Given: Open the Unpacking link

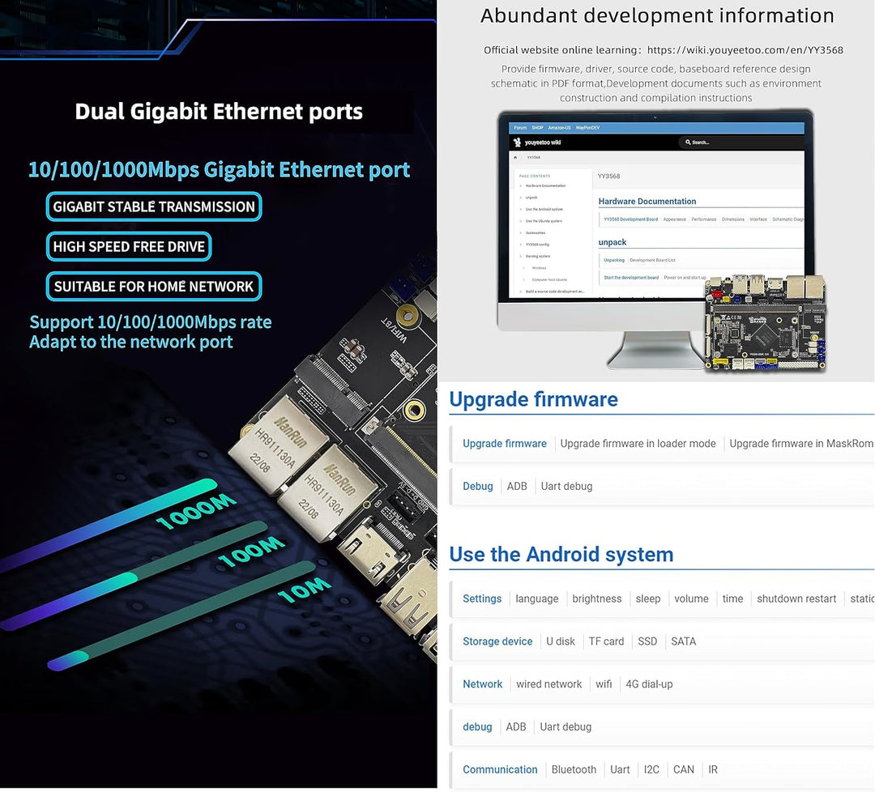Looking at the screenshot, I should click(x=614, y=260).
